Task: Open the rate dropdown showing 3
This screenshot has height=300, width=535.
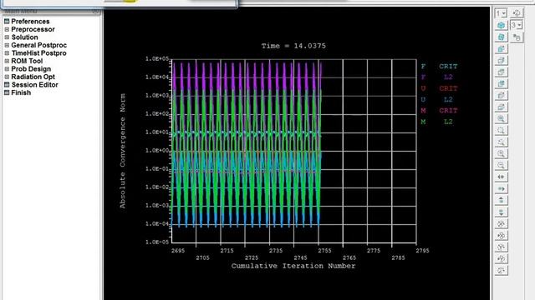Action: pyautogui.click(x=517, y=25)
